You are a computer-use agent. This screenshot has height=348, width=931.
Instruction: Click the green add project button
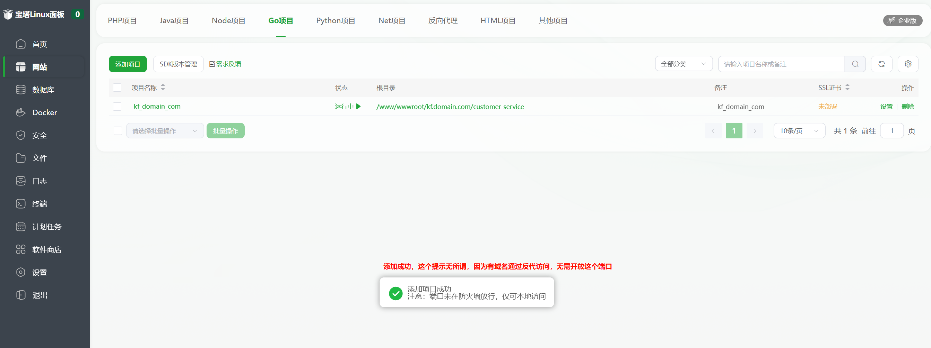(x=128, y=64)
